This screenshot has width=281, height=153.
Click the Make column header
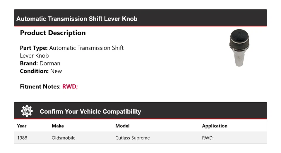coord(58,126)
